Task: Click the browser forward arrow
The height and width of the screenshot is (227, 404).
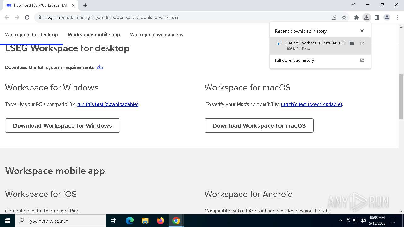Action: [17, 17]
